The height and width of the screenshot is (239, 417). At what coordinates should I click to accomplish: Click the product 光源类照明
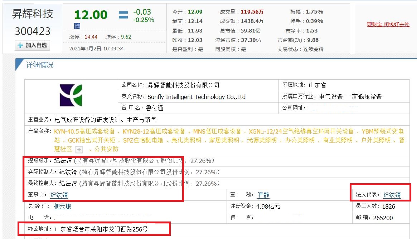[262, 140]
